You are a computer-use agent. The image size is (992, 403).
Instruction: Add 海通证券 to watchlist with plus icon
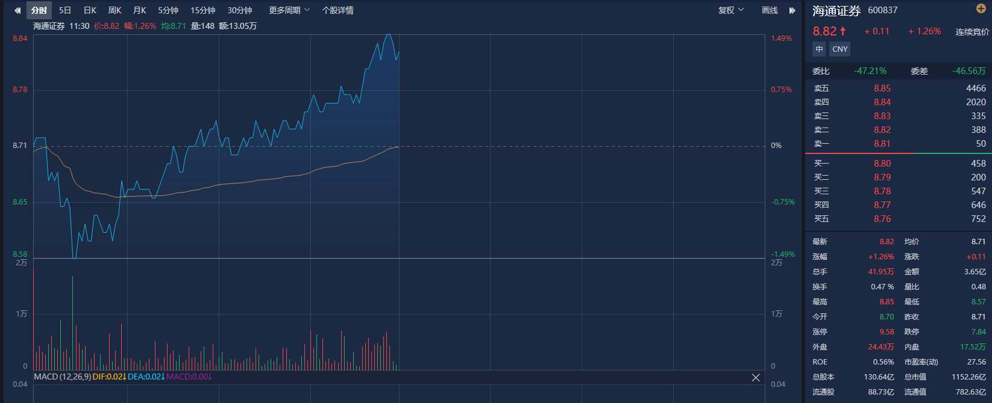tap(981, 8)
